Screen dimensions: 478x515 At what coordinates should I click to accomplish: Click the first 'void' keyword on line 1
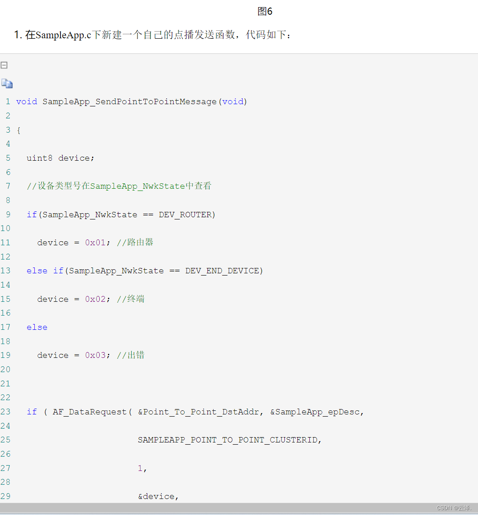coord(27,102)
